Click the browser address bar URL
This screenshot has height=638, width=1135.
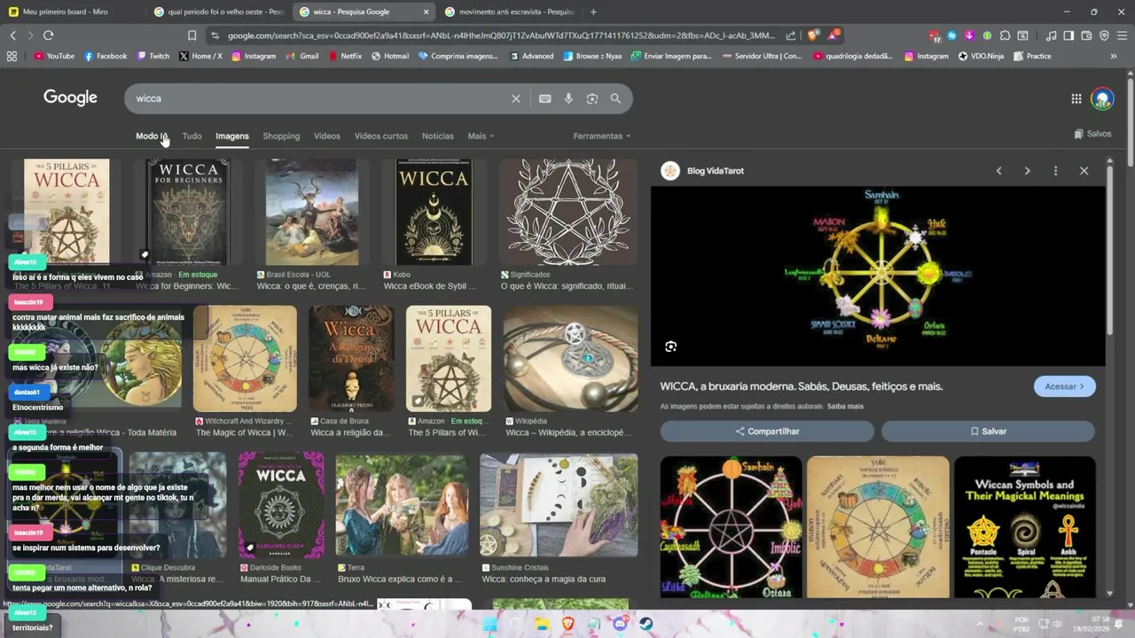point(501,35)
